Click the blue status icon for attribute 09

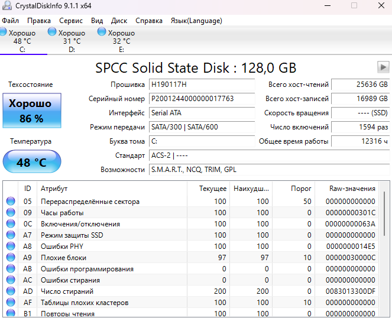[x=11, y=212]
